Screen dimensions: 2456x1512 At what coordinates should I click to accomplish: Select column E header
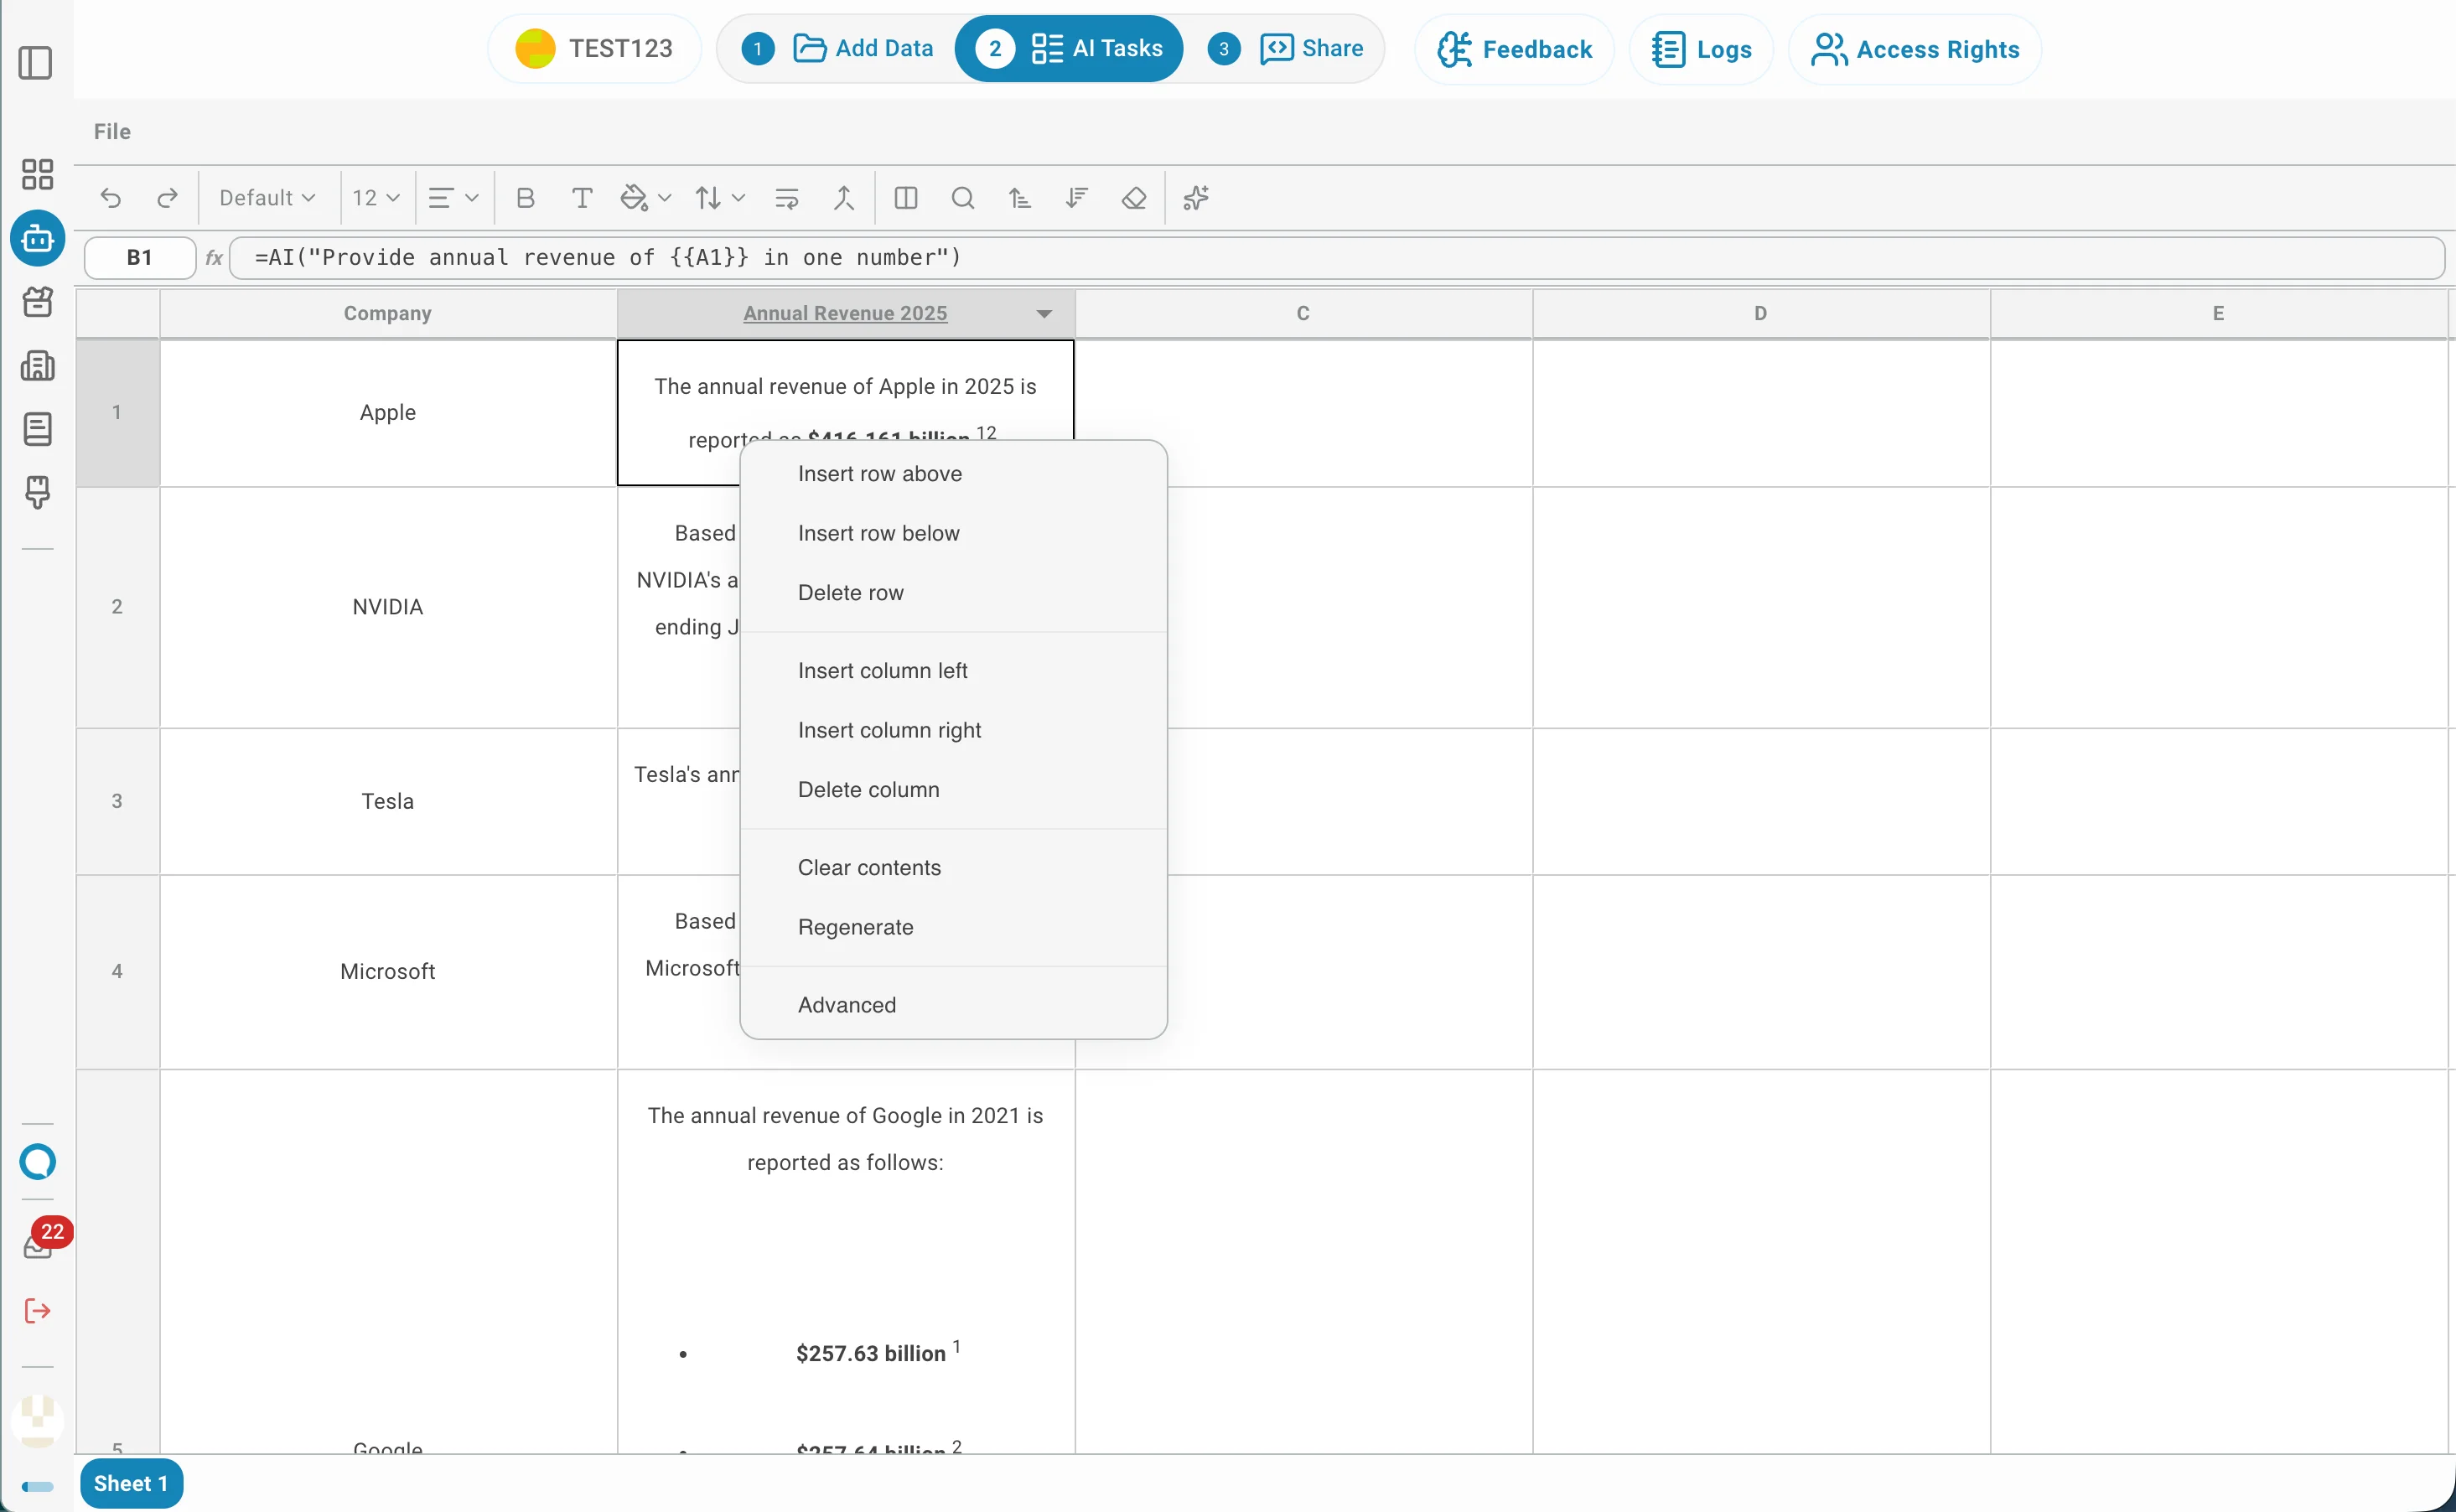click(2218, 314)
